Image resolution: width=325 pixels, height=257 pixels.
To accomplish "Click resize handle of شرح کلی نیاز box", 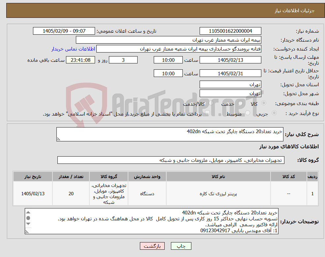I will [58, 139].
